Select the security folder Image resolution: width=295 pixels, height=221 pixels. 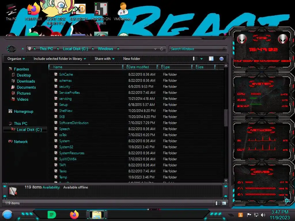[65, 86]
